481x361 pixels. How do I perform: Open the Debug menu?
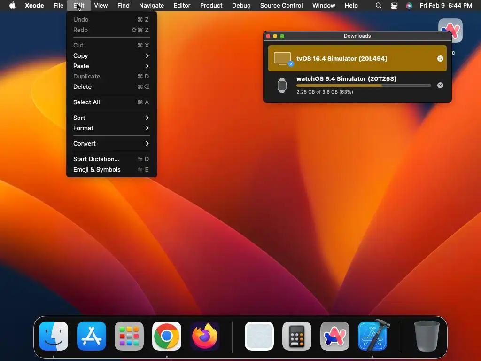241,5
